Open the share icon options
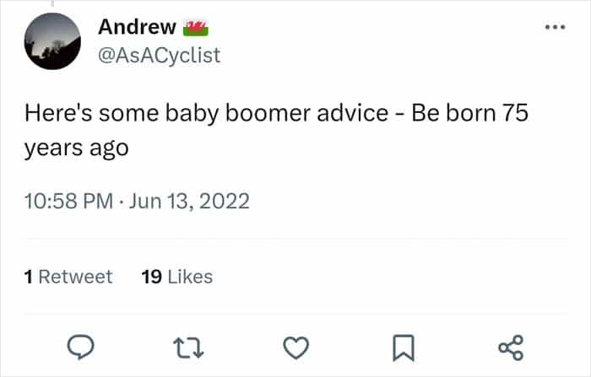Screen dimensions: 591x377 pos(511,347)
